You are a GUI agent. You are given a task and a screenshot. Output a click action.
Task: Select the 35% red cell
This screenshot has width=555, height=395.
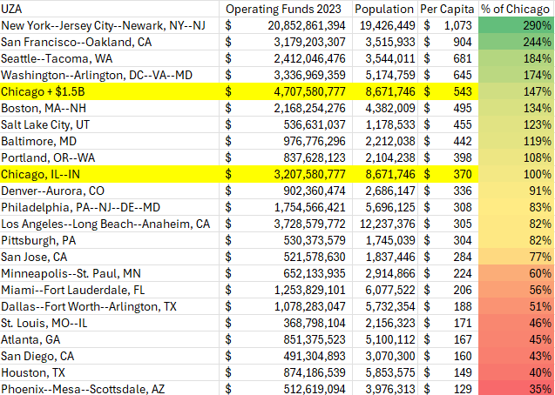pos(517,389)
